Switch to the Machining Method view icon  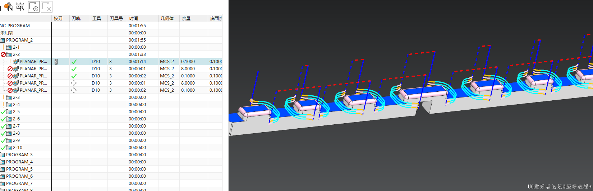coord(21,6)
